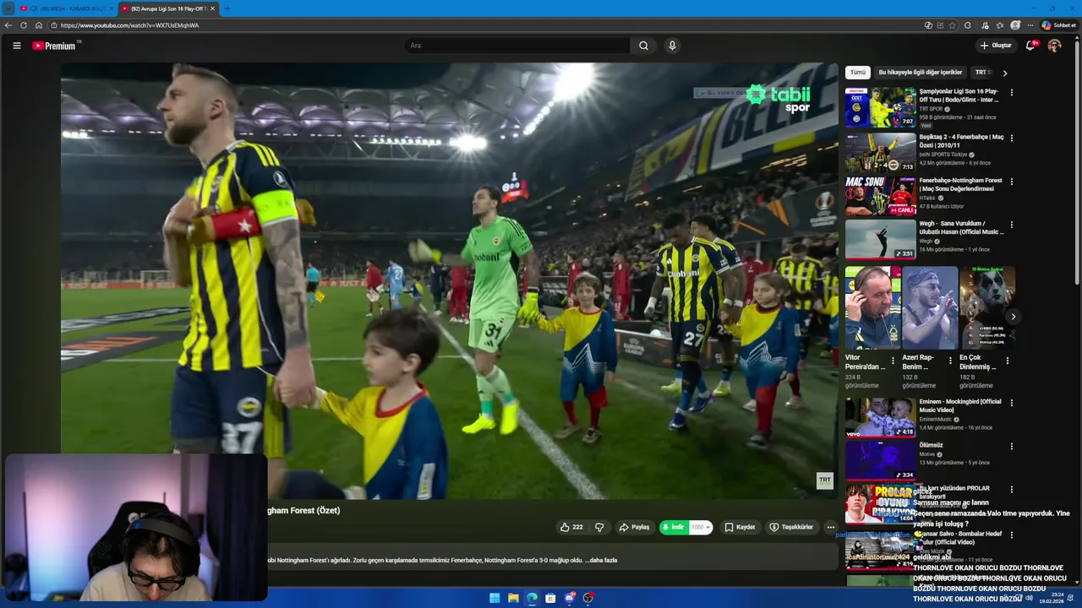
Task: Share video via Paylaş button
Action: tap(634, 527)
